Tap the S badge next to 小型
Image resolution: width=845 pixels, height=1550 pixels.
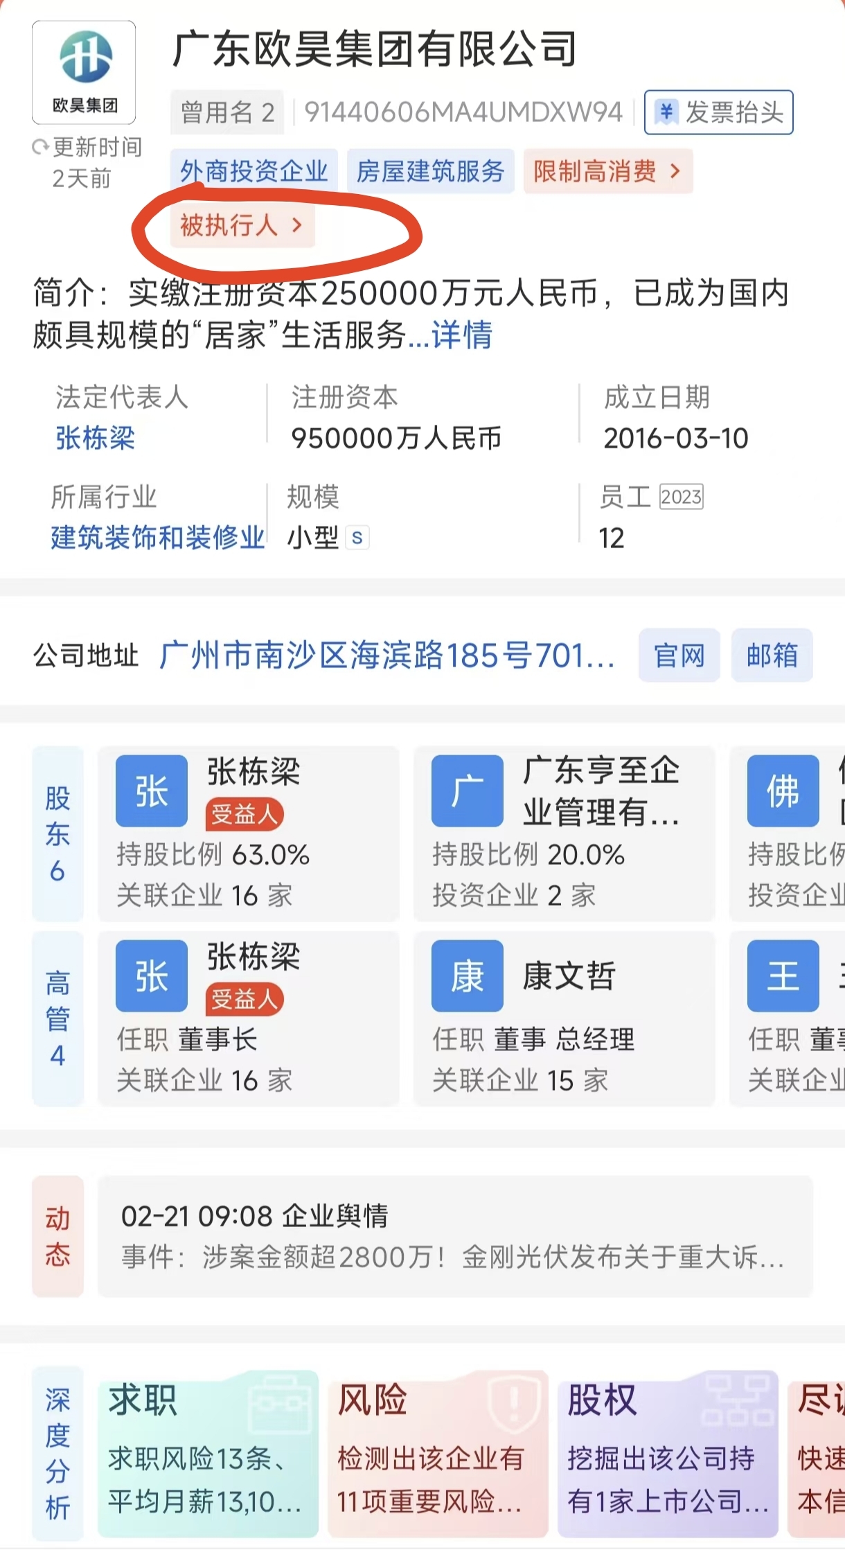(x=357, y=538)
